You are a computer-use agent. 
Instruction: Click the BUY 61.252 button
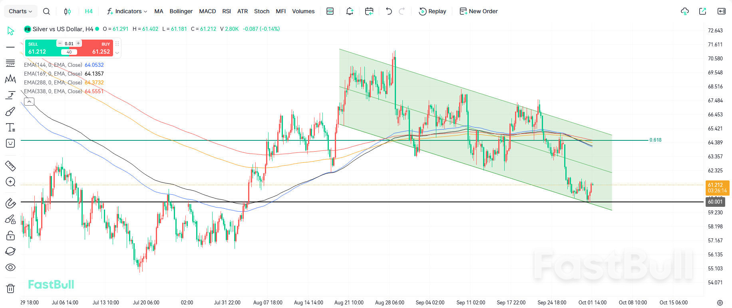(97, 48)
